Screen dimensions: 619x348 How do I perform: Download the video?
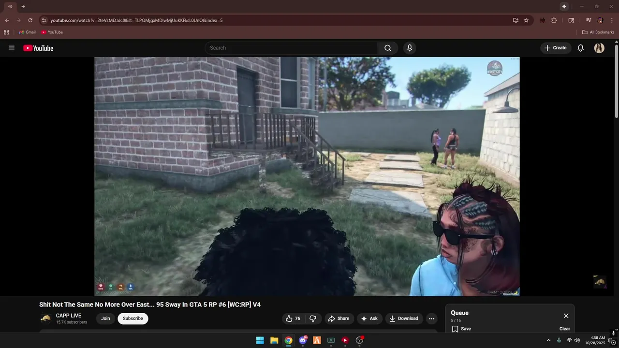(x=404, y=319)
